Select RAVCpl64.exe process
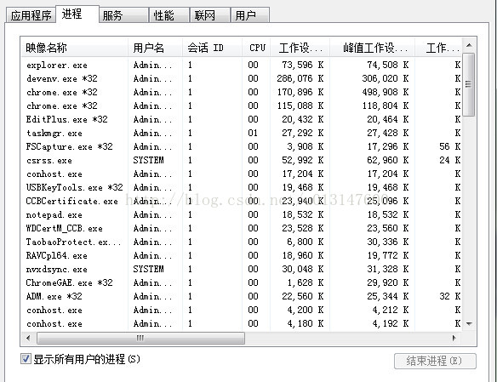Viewport: 497px width, 382px height. 242,255
